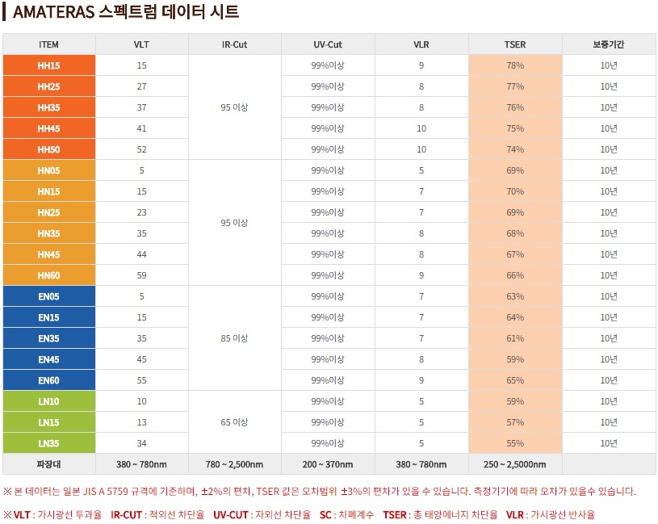
Task: Select the 61% TSER cell
Action: 515,338
